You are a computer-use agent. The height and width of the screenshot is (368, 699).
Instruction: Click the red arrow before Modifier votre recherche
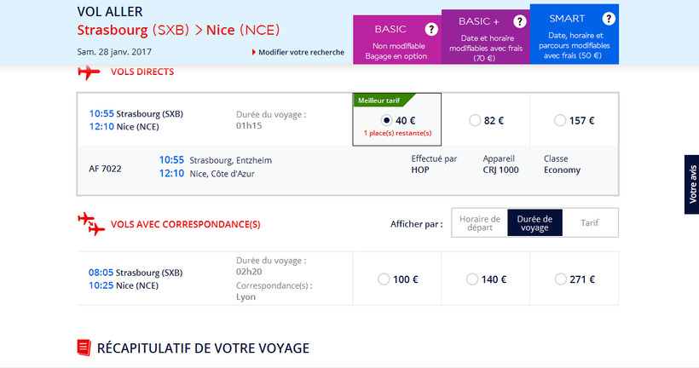(x=254, y=52)
